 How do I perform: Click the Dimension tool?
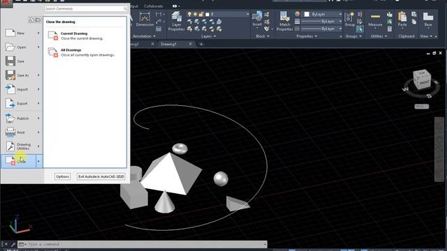145,20
